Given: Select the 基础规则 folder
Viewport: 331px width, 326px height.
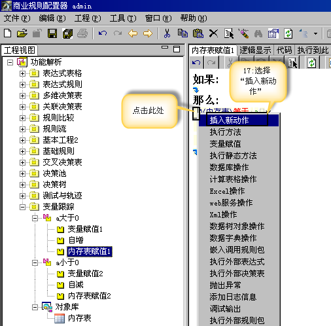Looking at the screenshot, I should (x=58, y=151).
